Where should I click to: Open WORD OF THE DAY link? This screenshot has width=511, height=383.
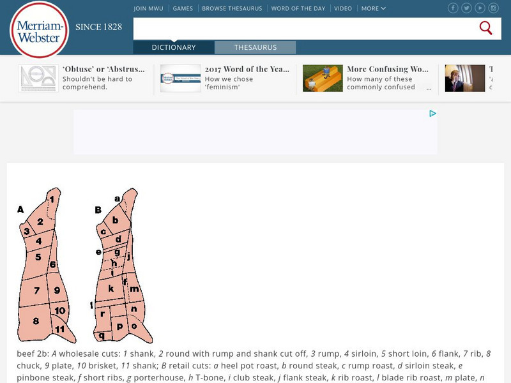point(298,8)
